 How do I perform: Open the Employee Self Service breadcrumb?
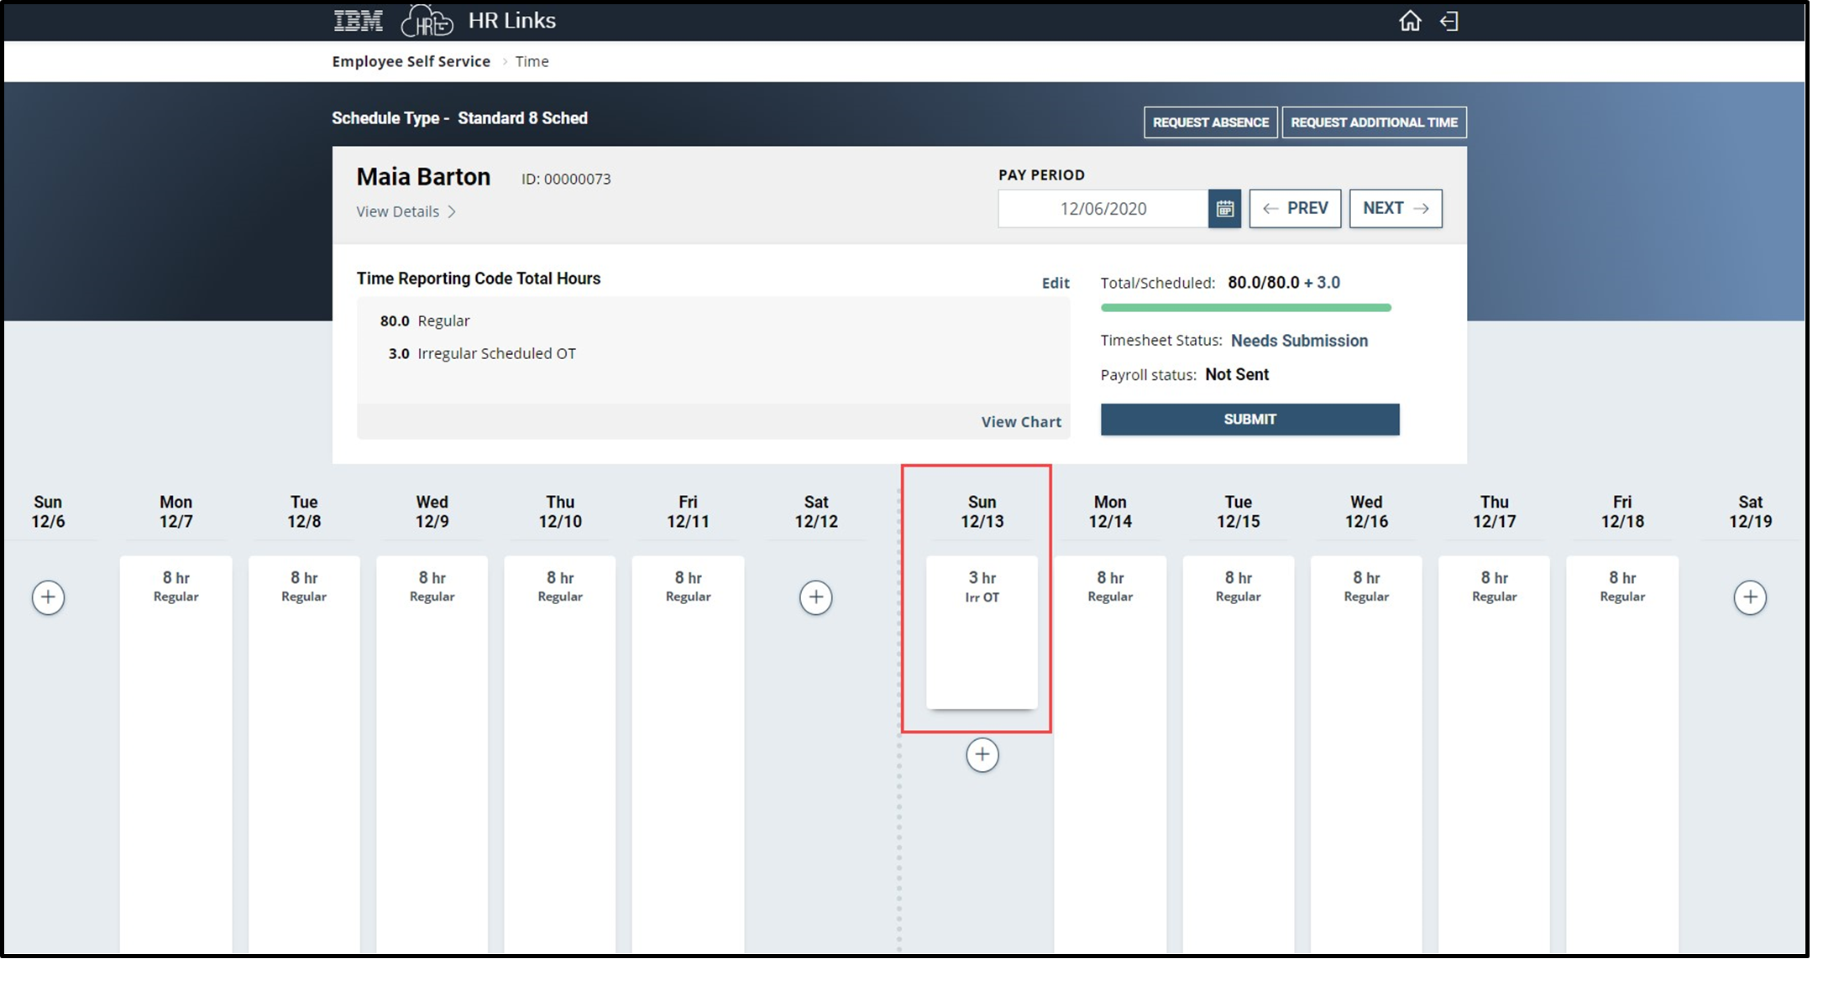tap(411, 61)
